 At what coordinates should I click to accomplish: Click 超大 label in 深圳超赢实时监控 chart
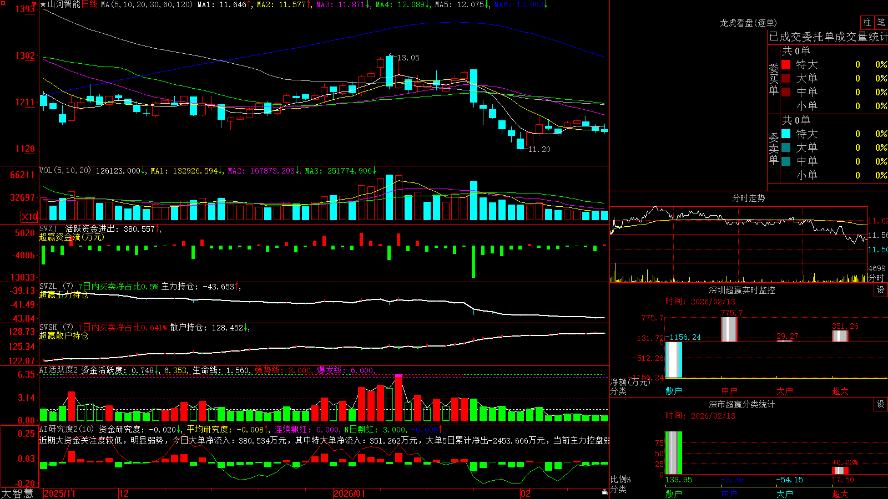click(x=840, y=391)
